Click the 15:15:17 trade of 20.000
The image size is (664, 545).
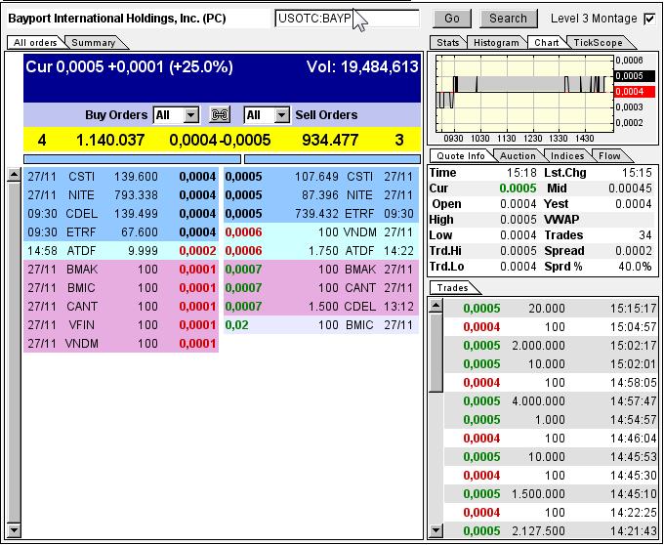tap(552, 309)
